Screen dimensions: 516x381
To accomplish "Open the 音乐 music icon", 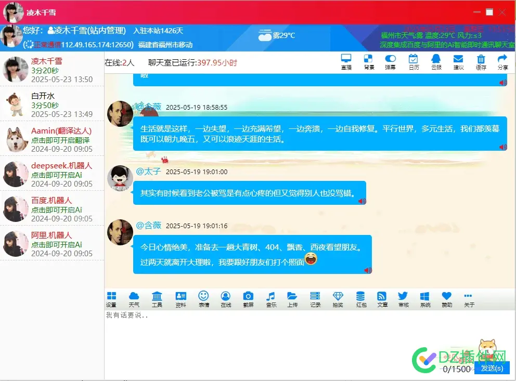I will [x=271, y=299].
